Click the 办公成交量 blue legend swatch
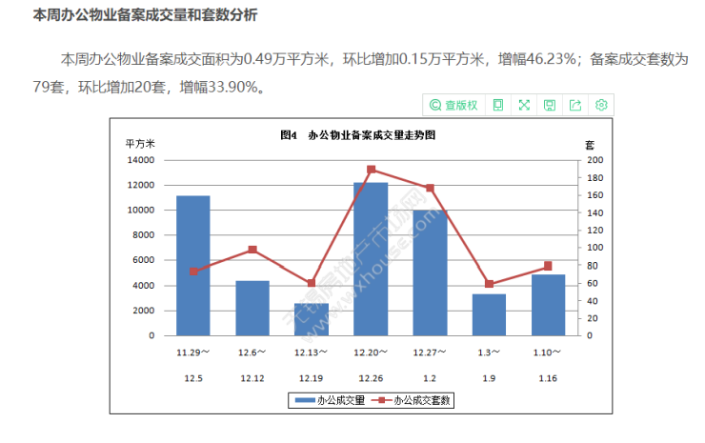 [304, 401]
